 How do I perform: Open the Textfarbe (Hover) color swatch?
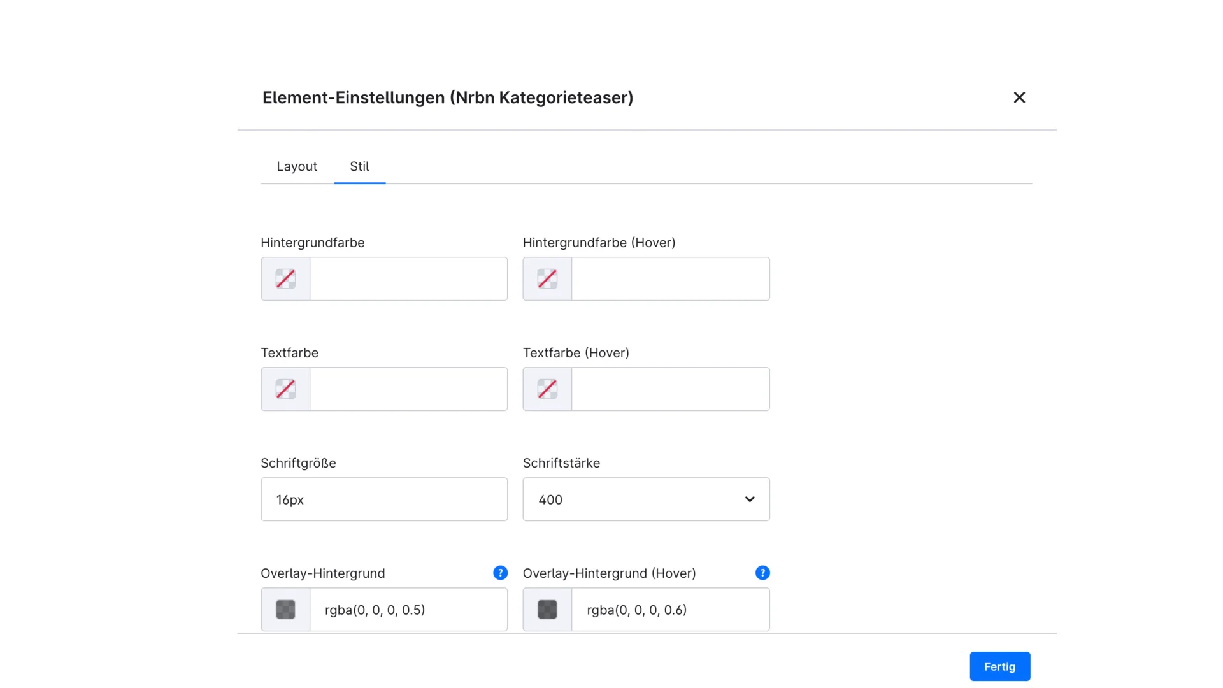click(x=547, y=389)
